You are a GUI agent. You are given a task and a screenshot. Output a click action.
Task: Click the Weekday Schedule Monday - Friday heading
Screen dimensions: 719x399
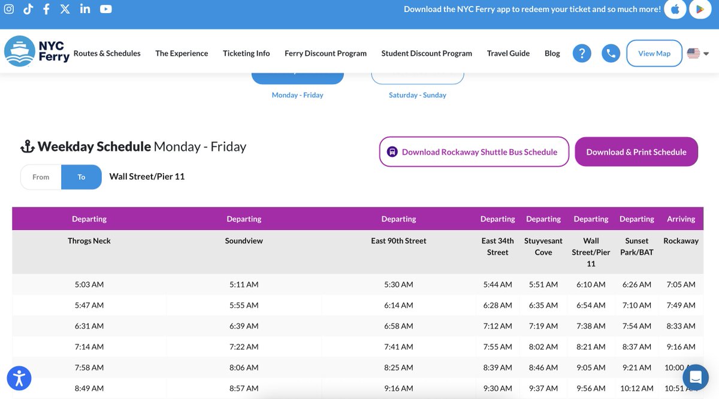(x=142, y=147)
